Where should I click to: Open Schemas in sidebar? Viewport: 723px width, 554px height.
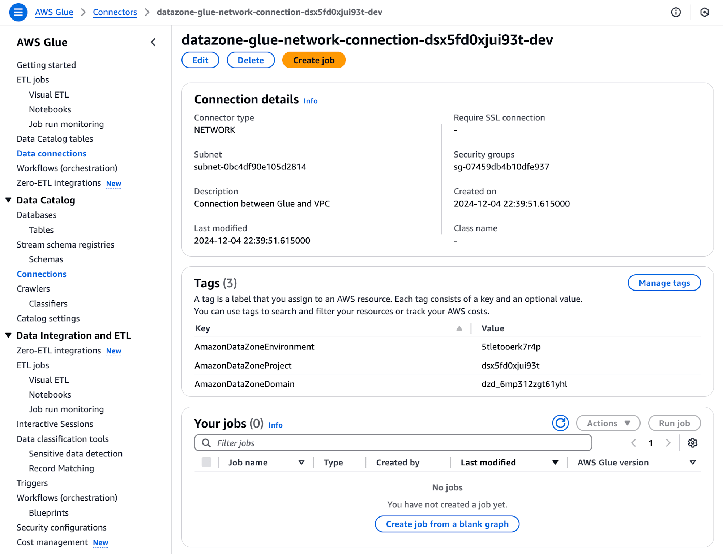coord(46,259)
